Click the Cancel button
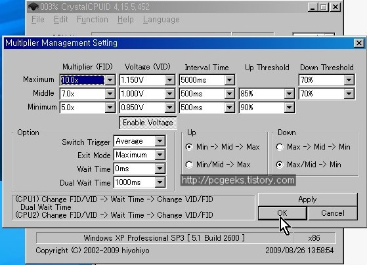This screenshot has width=367, height=265. 333,213
